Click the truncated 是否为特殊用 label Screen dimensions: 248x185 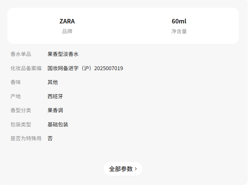[26, 139]
